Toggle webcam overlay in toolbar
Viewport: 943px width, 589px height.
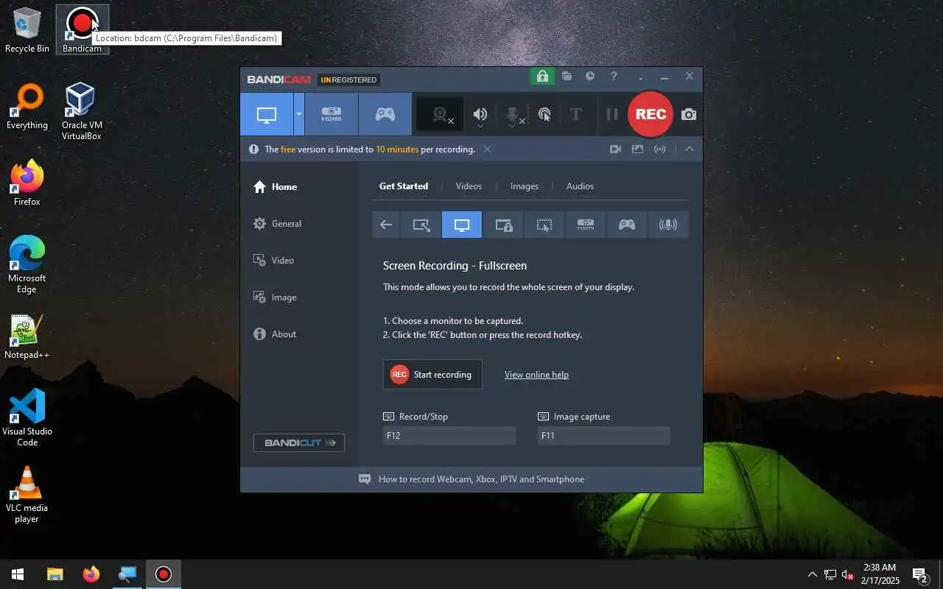441,115
